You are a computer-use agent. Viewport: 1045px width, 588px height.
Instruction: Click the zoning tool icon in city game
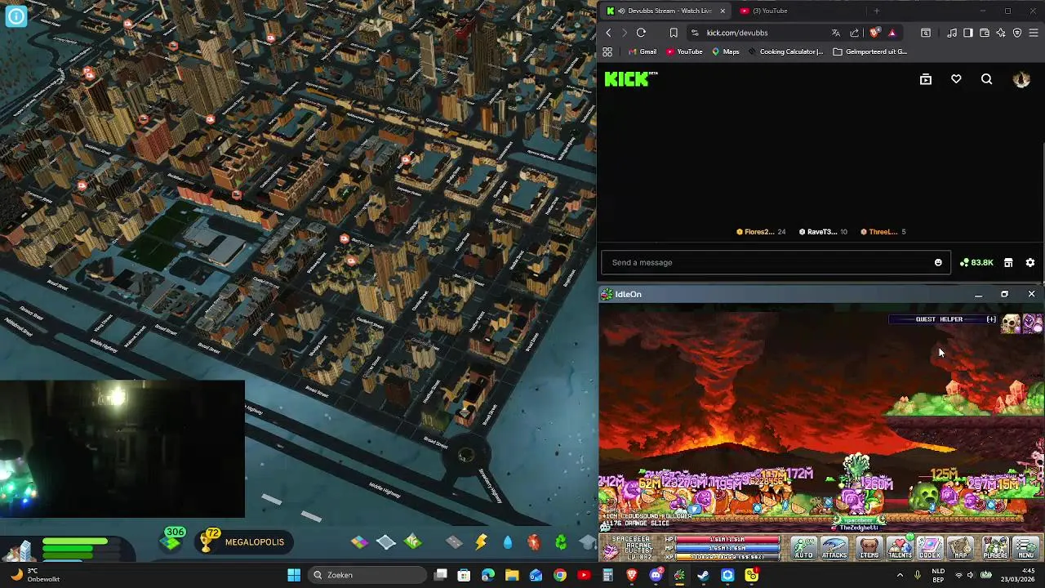tap(359, 541)
